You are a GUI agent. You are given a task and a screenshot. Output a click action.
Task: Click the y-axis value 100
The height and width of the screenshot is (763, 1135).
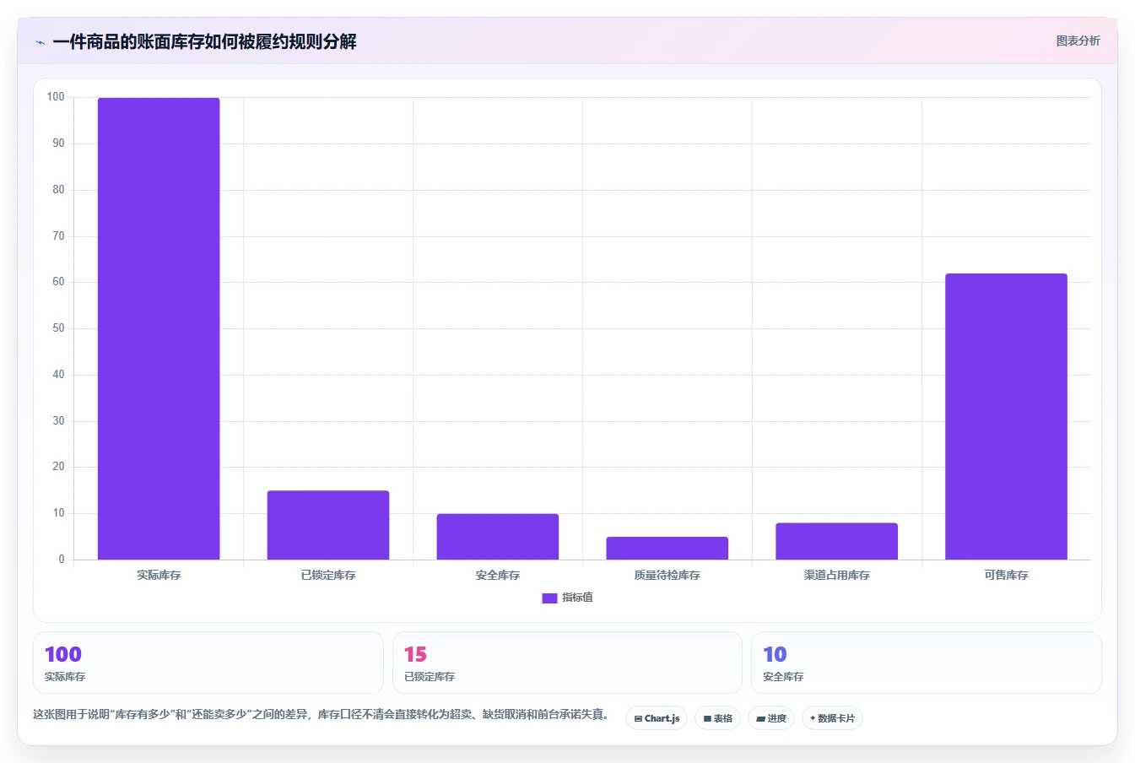click(56, 97)
